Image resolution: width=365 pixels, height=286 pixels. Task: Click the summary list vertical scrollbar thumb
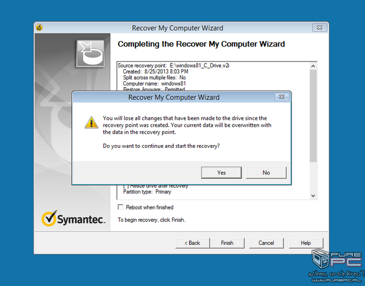313,116
